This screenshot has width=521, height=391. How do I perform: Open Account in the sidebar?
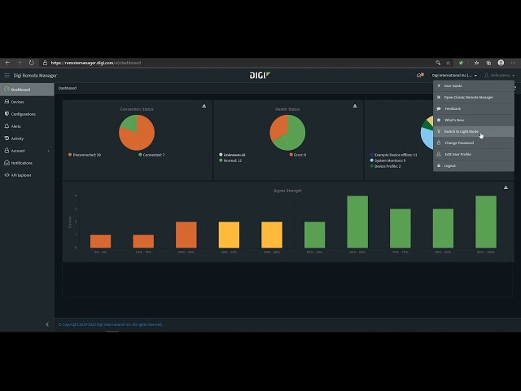[x=27, y=151]
